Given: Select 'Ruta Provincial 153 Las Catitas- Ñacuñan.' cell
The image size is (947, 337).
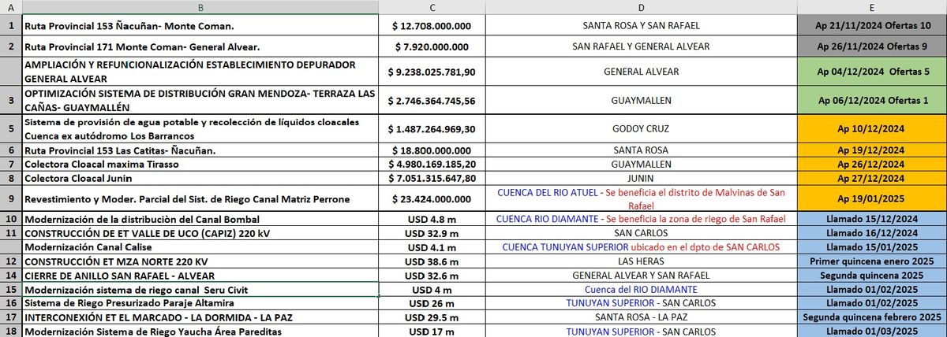Looking at the screenshot, I should [x=200, y=150].
